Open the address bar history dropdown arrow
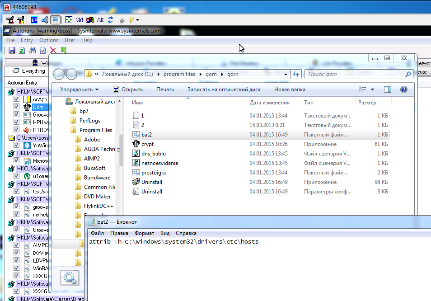431x301 pixels. click(286, 74)
